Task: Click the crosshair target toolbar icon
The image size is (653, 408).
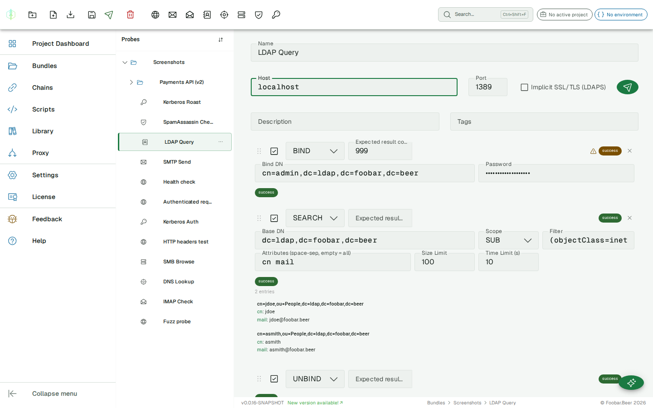Action: 224,15
